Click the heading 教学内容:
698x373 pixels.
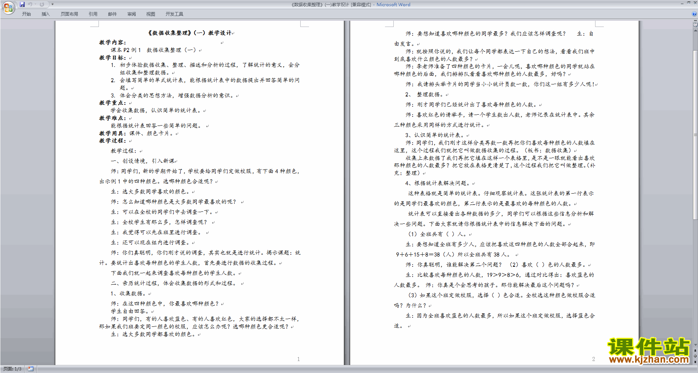(x=112, y=43)
